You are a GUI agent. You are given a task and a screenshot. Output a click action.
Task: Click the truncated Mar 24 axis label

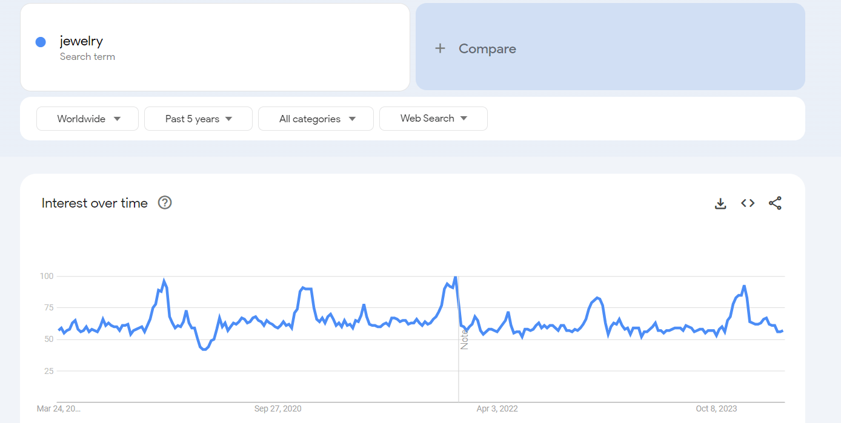[x=59, y=408]
